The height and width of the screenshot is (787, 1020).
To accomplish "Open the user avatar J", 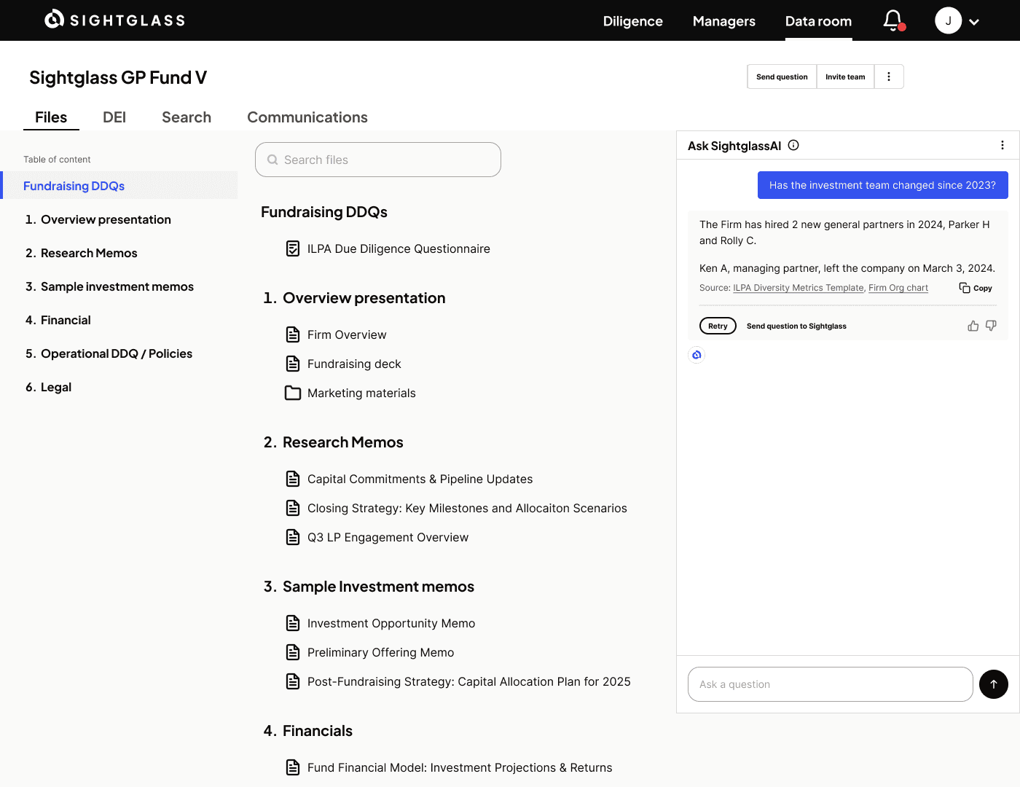I will click(x=949, y=20).
